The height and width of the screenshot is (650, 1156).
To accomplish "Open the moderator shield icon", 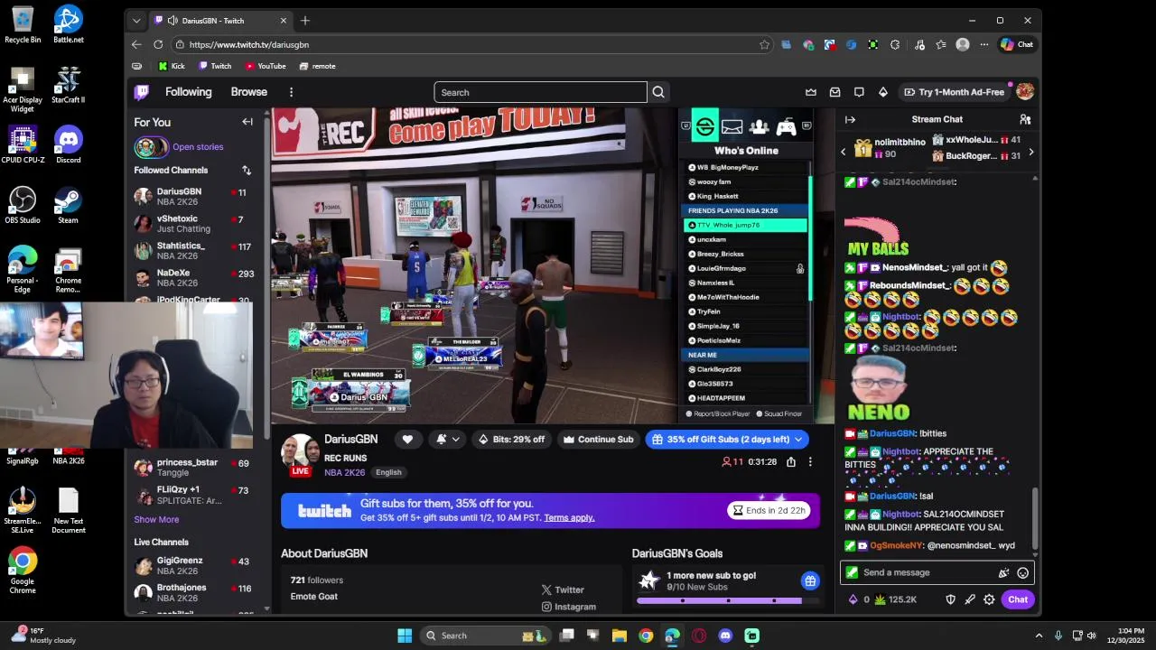I will pyautogui.click(x=950, y=599).
